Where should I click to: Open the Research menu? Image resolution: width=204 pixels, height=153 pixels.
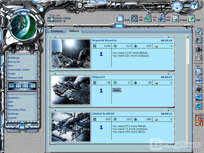point(14,62)
